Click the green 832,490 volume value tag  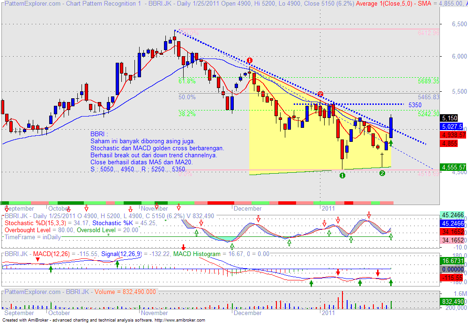453,301
